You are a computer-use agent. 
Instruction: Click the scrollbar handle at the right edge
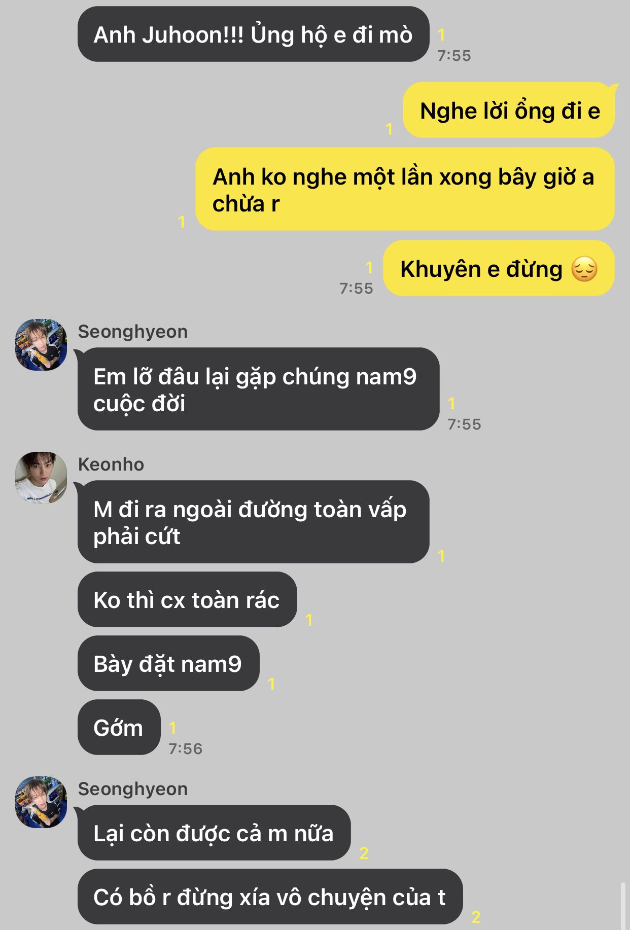point(623,906)
